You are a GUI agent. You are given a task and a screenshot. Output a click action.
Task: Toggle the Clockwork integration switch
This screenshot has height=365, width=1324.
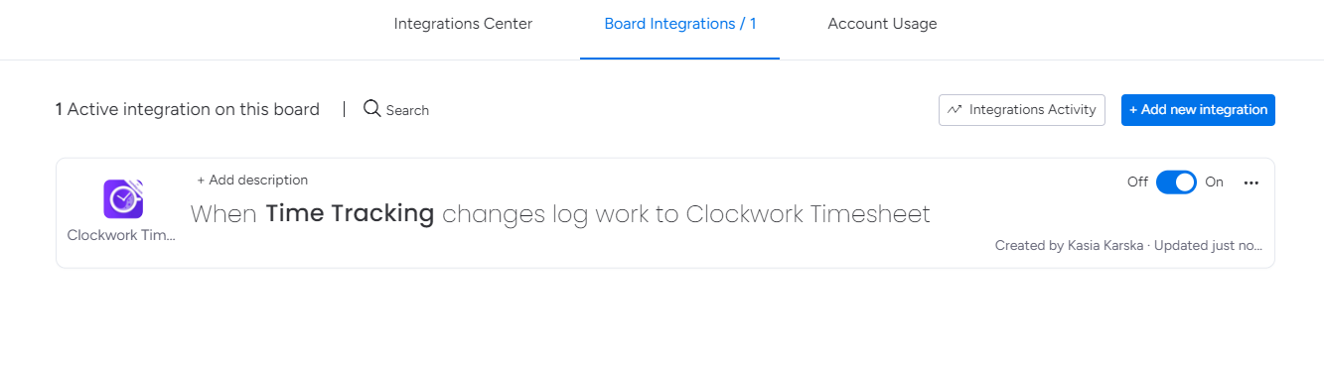[x=1176, y=182]
